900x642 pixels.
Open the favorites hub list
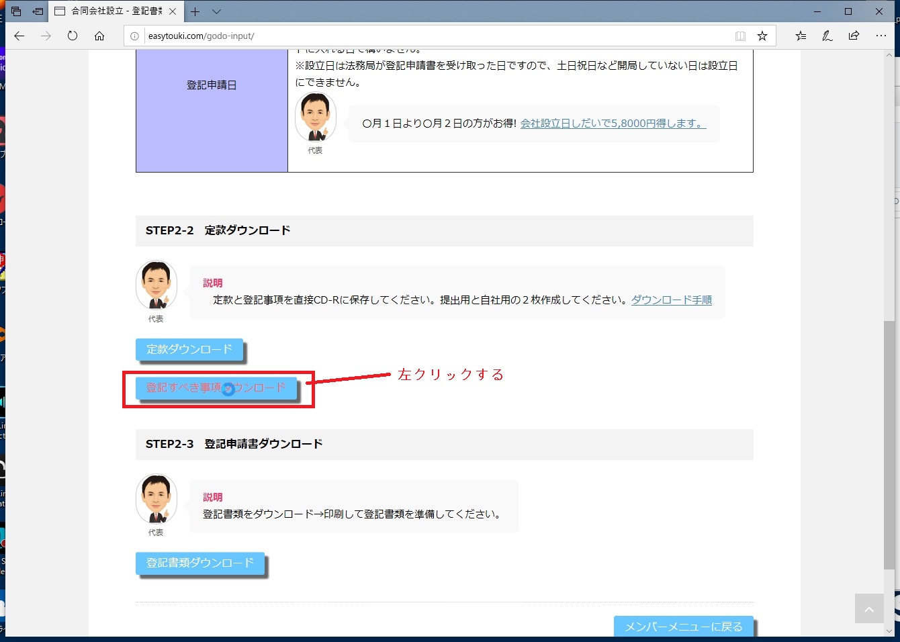click(801, 36)
